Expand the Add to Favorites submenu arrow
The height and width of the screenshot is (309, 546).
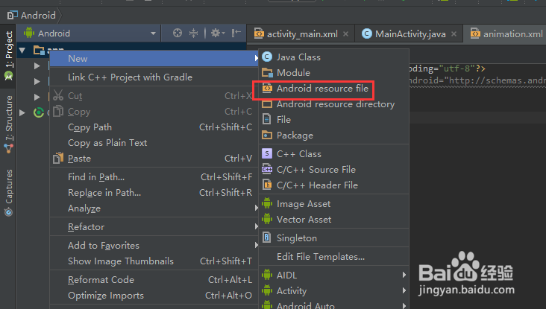257,245
